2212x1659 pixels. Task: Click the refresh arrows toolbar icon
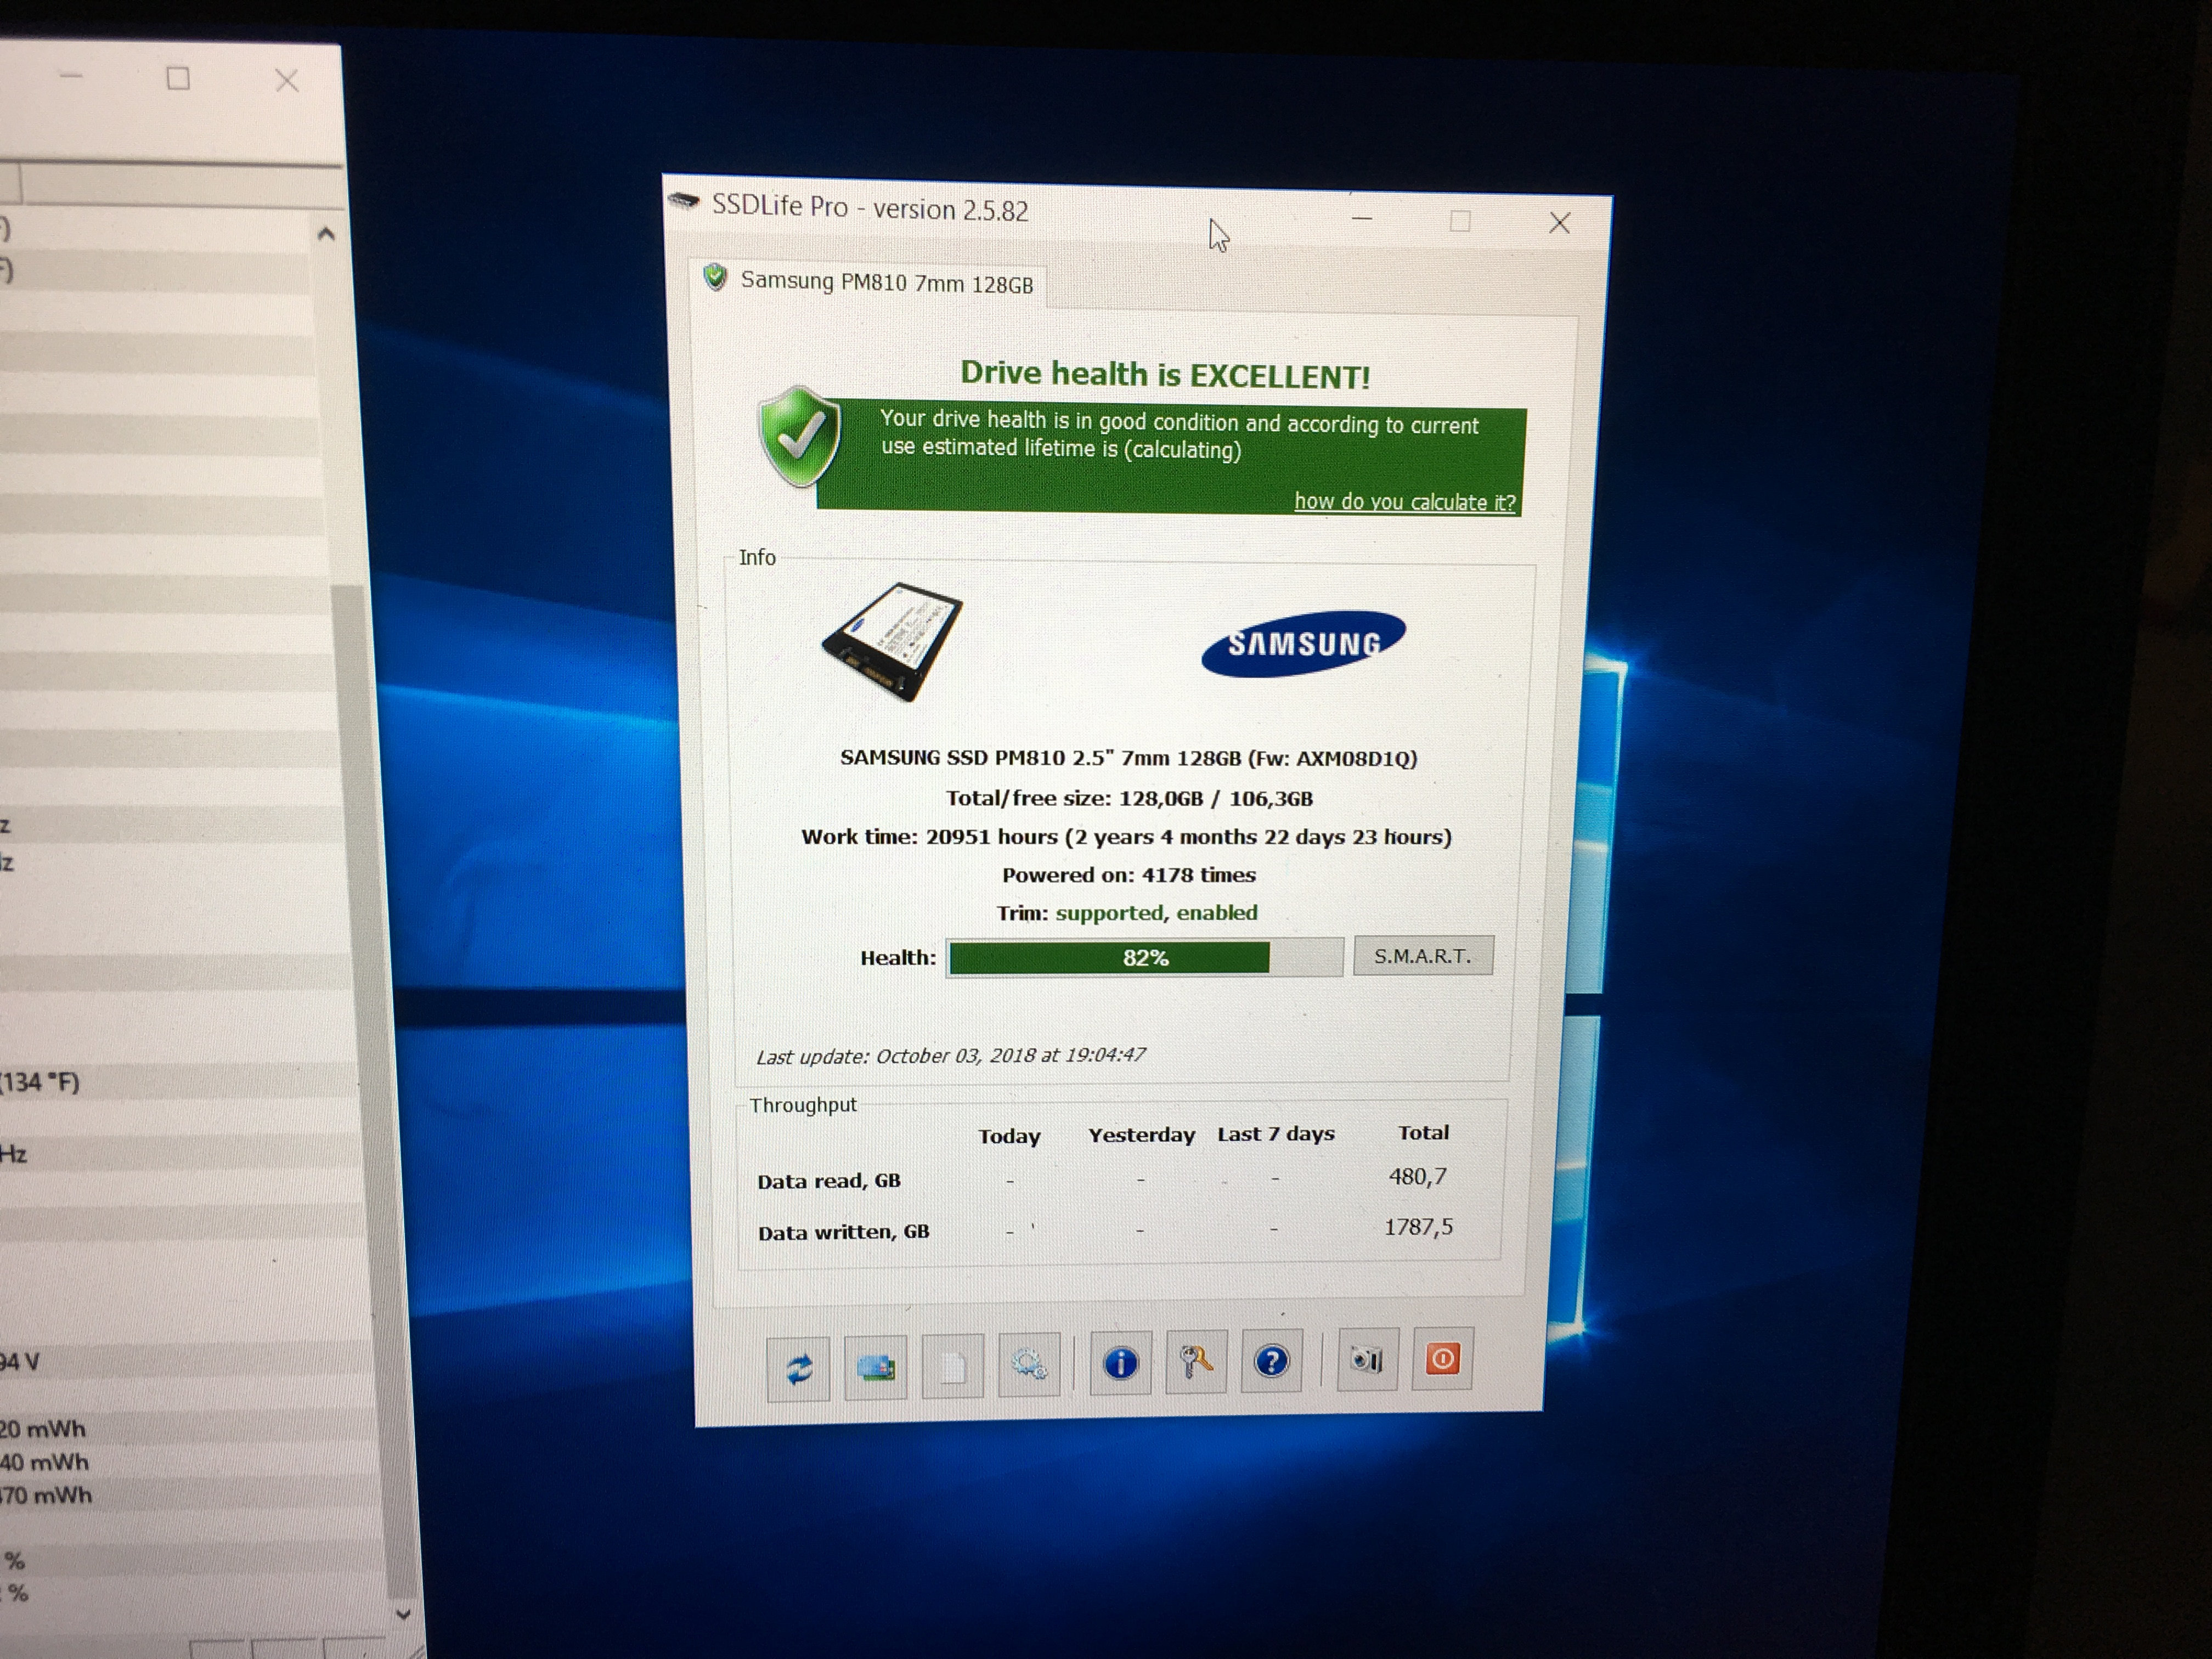(798, 1367)
